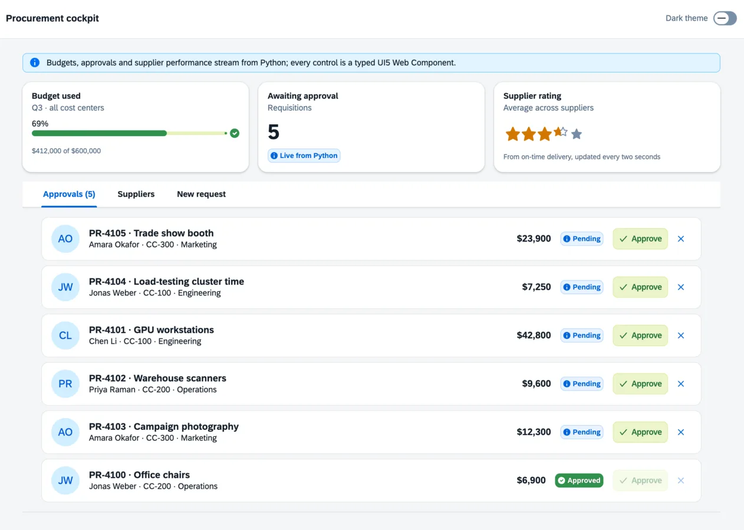
Task: Switch to the Suppliers tab
Action: point(136,194)
